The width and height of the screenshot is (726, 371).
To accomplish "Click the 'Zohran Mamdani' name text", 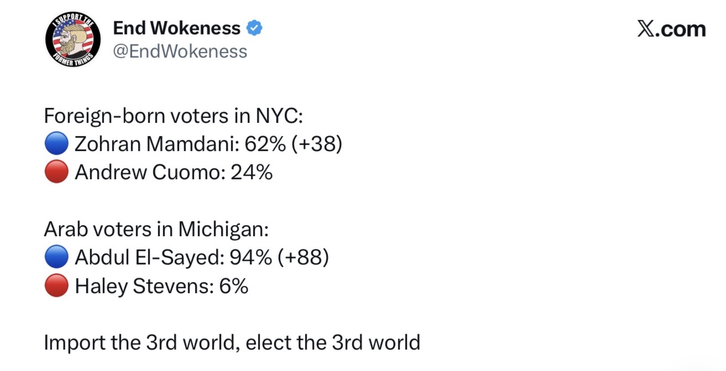I will pyautogui.click(x=156, y=144).
